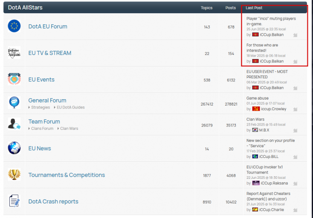Click avatar icon next to iCCup.Raksana
The height and width of the screenshot is (218, 313).
256,183
